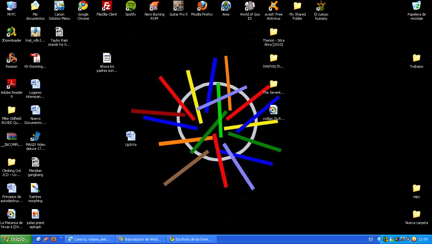This screenshot has width=432, height=244.
Task: Click the Ares tray icon
Action: pyautogui.click(x=402, y=239)
